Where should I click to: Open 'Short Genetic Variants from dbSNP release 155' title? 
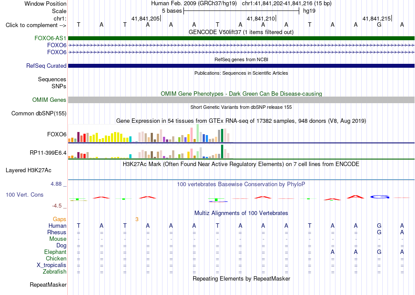tap(241, 107)
